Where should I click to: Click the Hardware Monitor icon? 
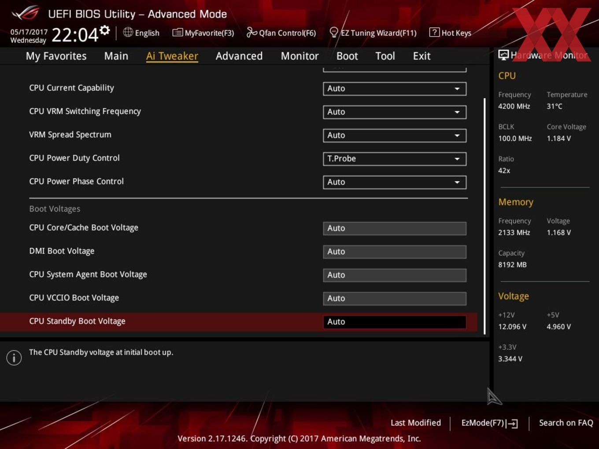tap(503, 55)
